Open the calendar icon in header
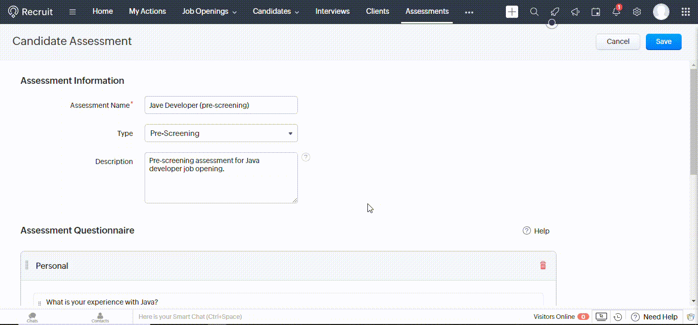 (x=595, y=12)
